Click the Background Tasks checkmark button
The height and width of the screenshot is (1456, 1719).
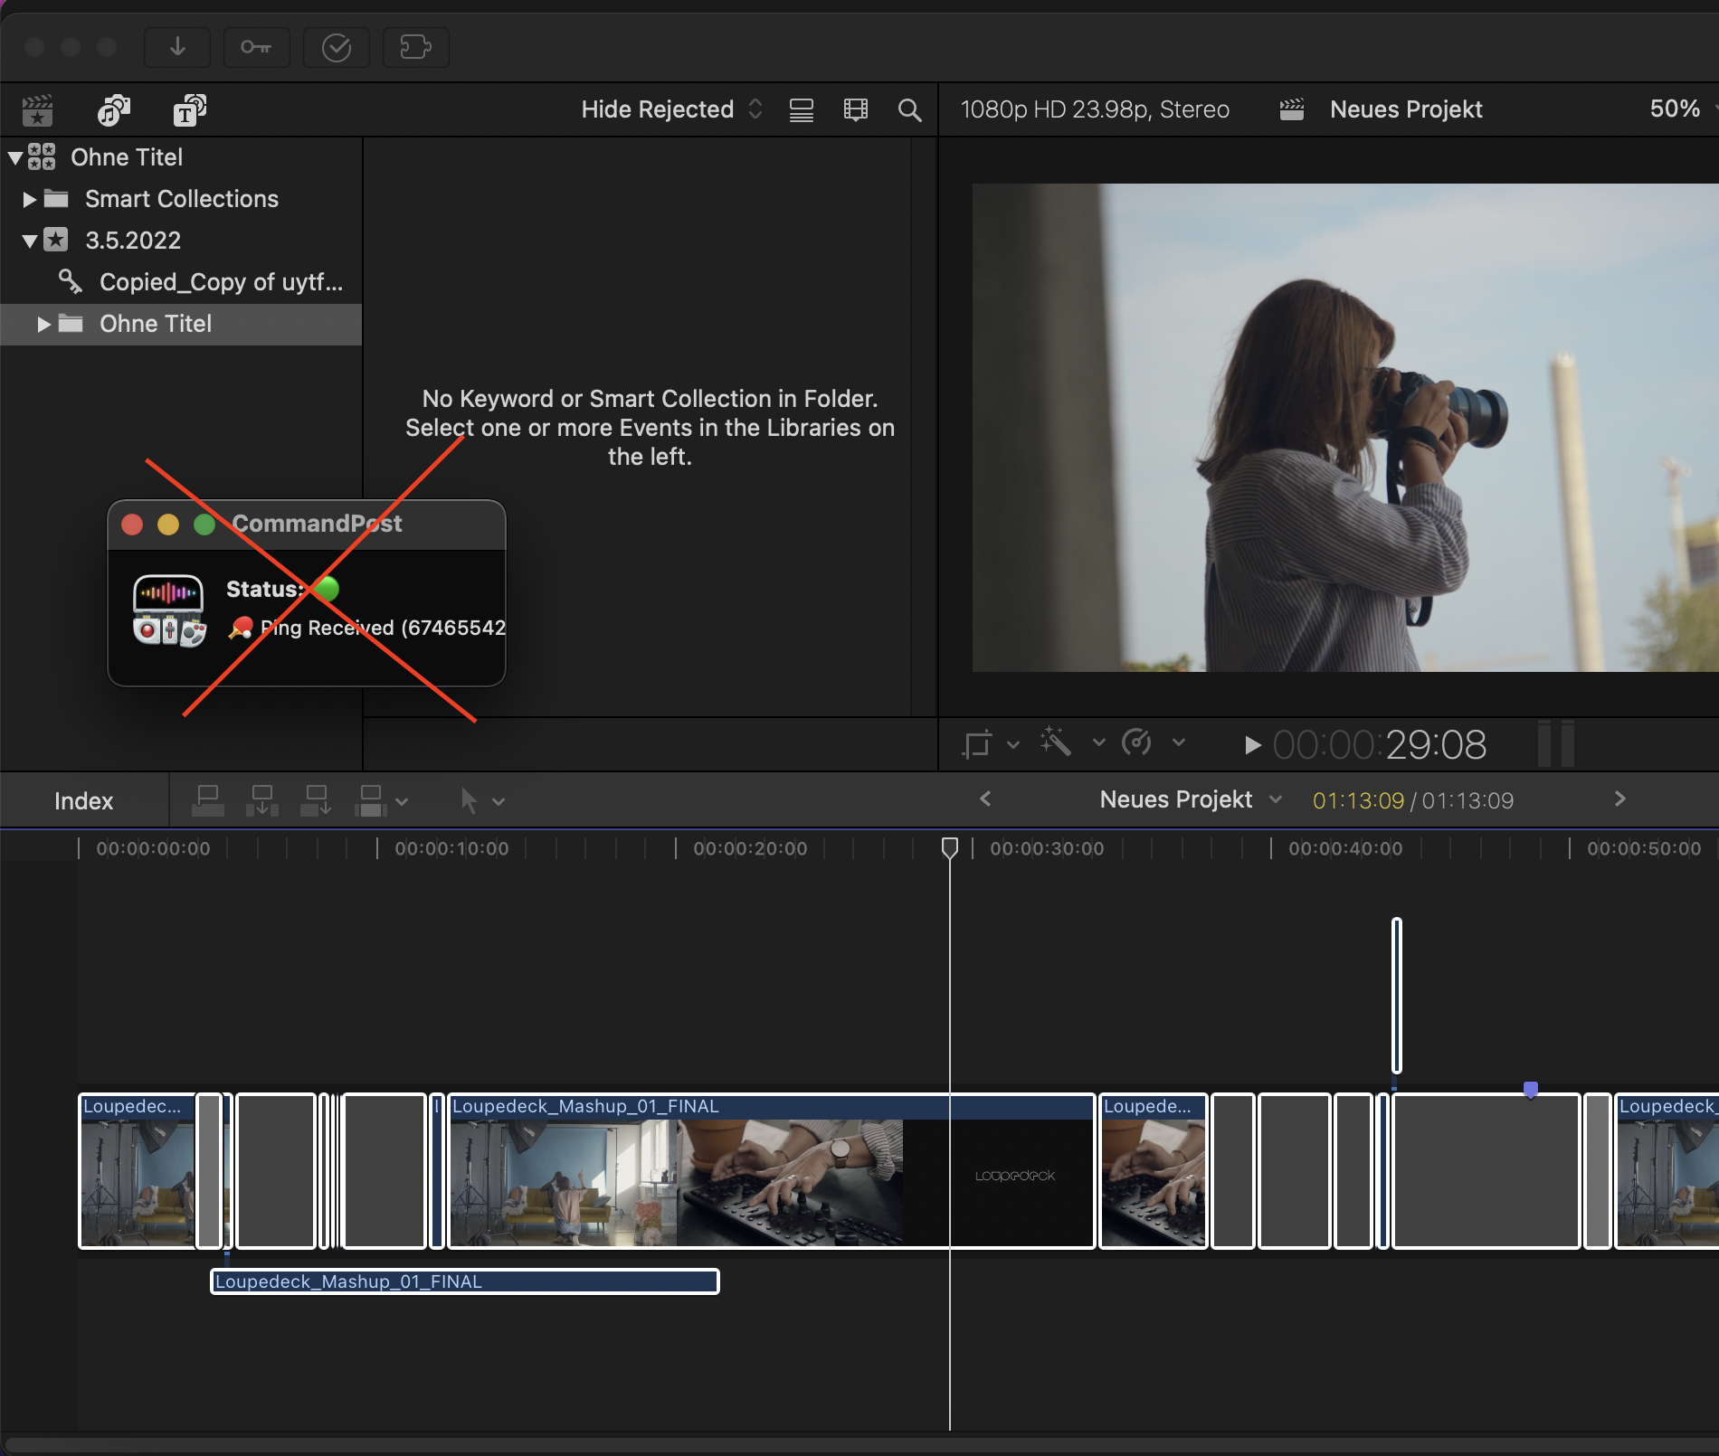(336, 47)
